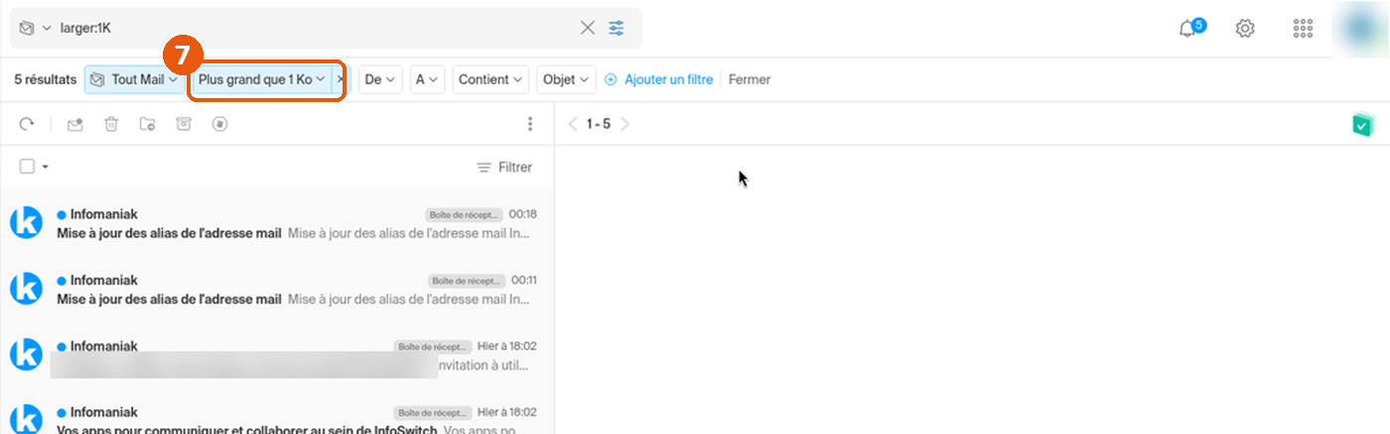Click the 5 résultats label

click(x=46, y=79)
